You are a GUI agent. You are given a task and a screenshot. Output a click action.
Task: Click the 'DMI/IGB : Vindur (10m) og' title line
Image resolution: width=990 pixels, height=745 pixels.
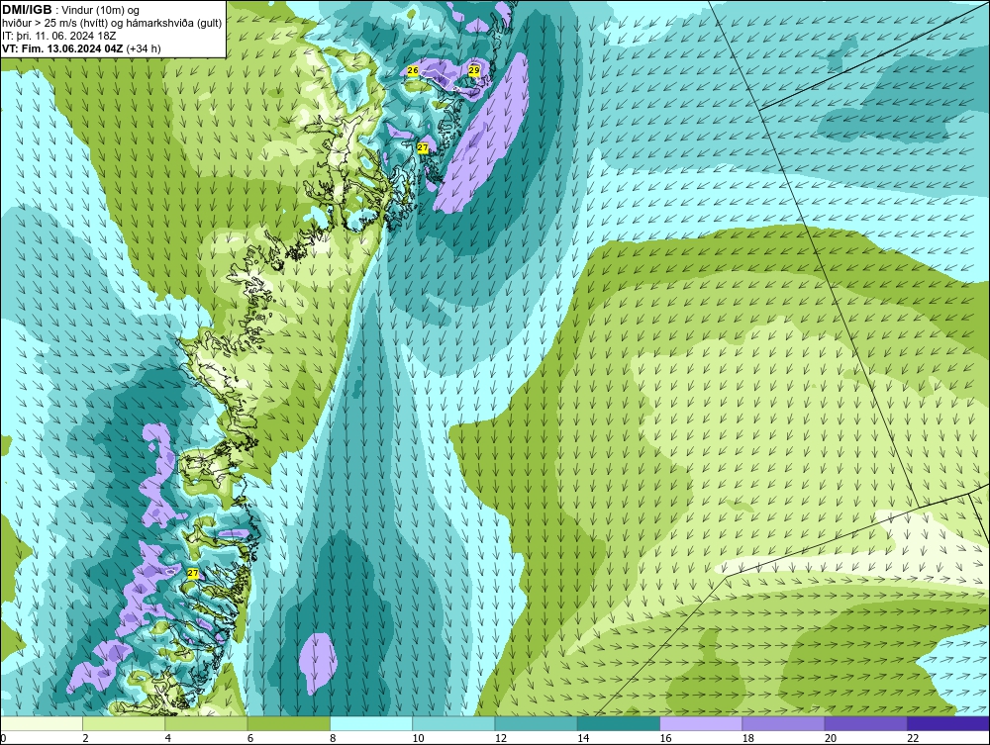point(70,10)
